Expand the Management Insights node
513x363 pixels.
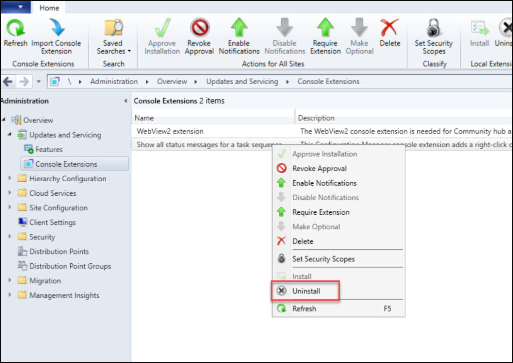tap(10, 295)
